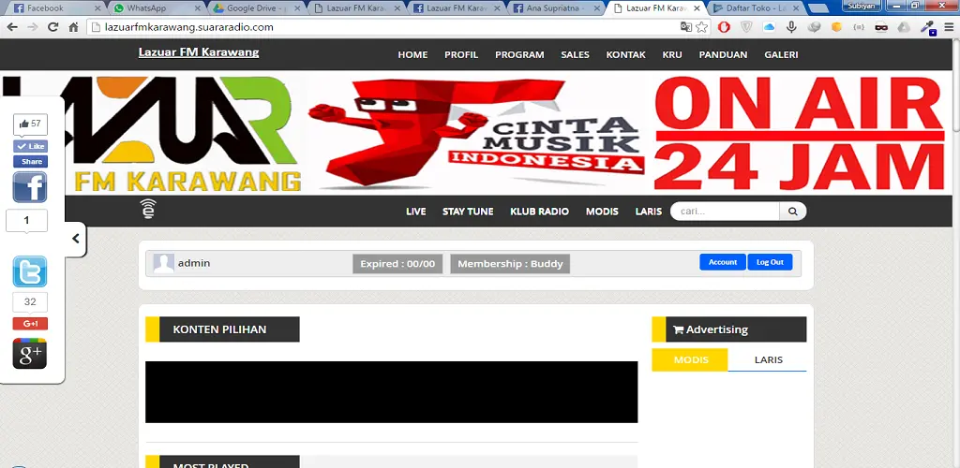Open the shield extension icon
Image resolution: width=960 pixels, height=468 pixels.
click(x=746, y=27)
